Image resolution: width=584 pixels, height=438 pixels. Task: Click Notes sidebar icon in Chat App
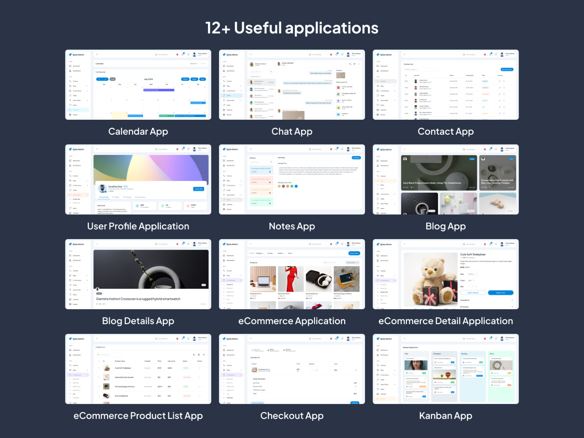(224, 105)
